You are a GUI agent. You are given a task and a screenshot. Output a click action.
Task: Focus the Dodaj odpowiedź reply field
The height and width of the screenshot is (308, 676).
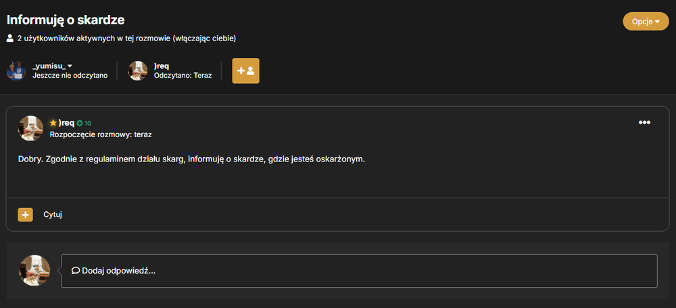[359, 271]
